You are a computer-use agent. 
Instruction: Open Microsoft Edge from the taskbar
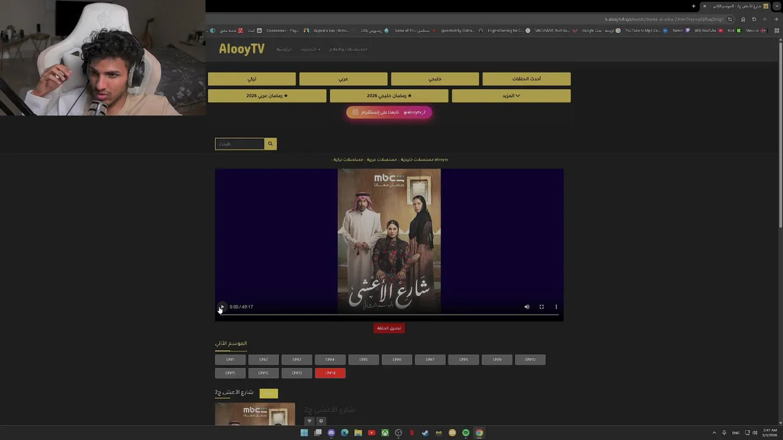click(344, 433)
